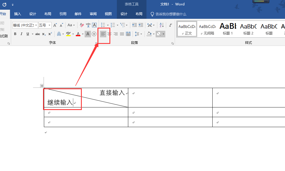Apply the red font color
Viewport: 285px width, 171px height.
(78, 34)
